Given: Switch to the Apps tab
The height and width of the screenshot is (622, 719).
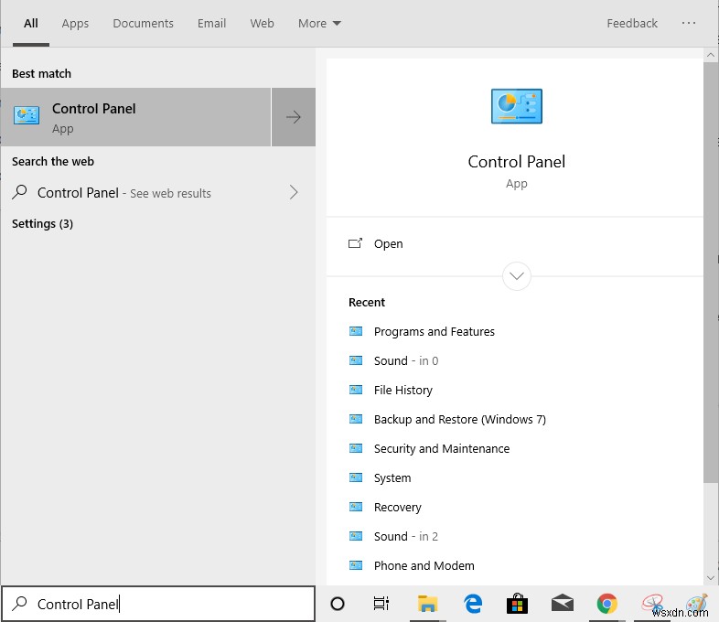Looking at the screenshot, I should [x=75, y=24].
